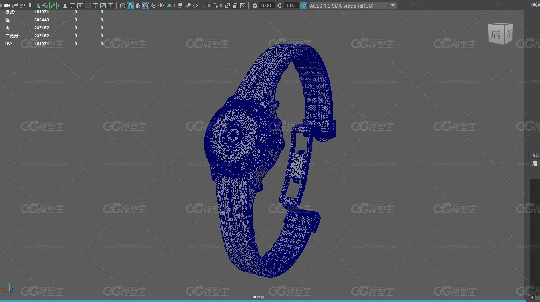The height and width of the screenshot is (302, 540).
Task: Click the Image Plane icon
Action: [38, 6]
